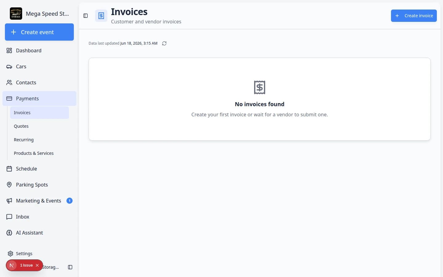This screenshot has height=277, width=443.
Task: Open Products & Services submenu item
Action: coord(39,153)
